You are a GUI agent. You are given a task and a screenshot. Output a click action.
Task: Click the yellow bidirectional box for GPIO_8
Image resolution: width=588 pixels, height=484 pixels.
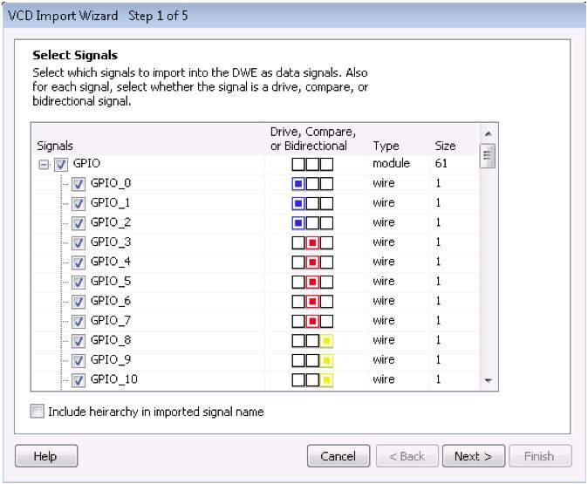click(x=328, y=340)
